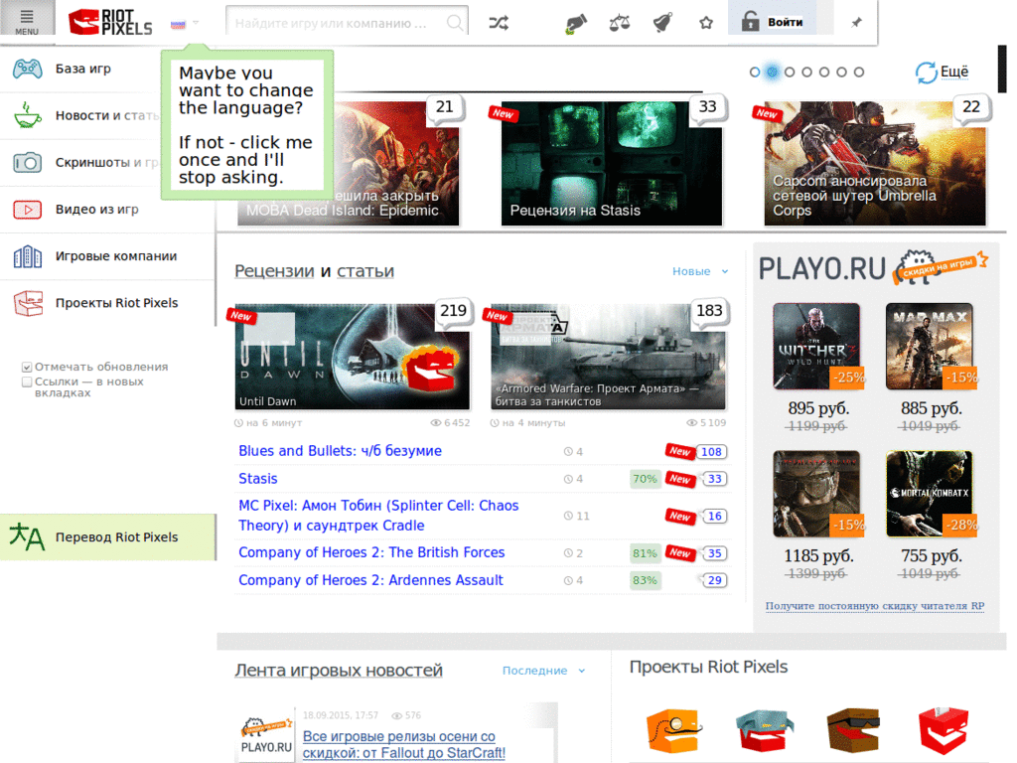Open Проекты Riot Pixels sidebar item

point(107,303)
